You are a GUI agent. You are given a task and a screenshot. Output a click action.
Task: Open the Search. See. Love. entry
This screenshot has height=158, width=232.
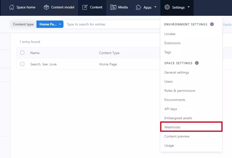[44, 64]
